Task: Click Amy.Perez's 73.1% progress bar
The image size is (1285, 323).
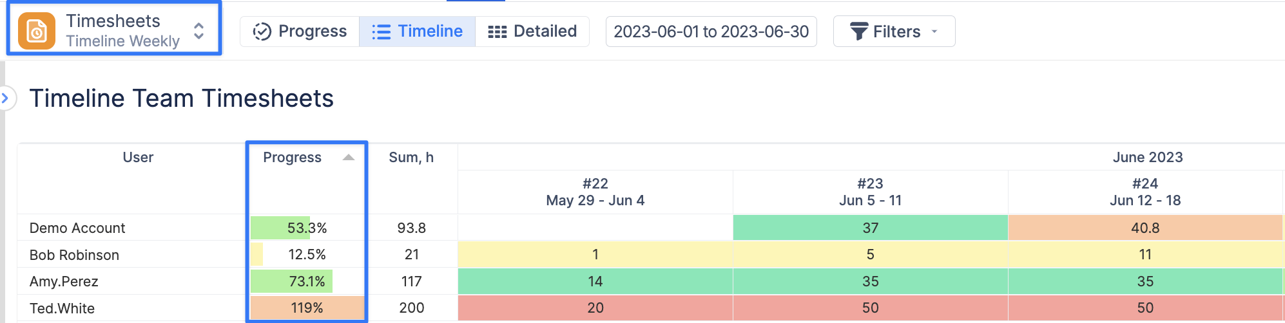Action: tap(307, 281)
